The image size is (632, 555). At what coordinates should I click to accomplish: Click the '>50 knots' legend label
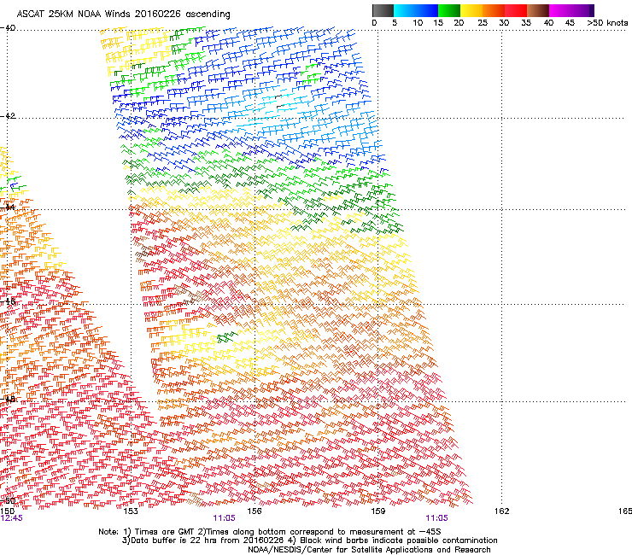pos(607,23)
